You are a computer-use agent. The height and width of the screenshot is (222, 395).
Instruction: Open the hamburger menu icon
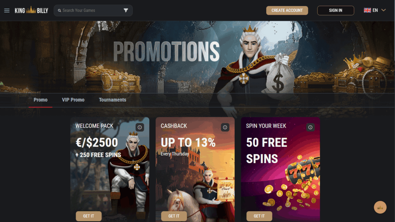click(x=7, y=10)
